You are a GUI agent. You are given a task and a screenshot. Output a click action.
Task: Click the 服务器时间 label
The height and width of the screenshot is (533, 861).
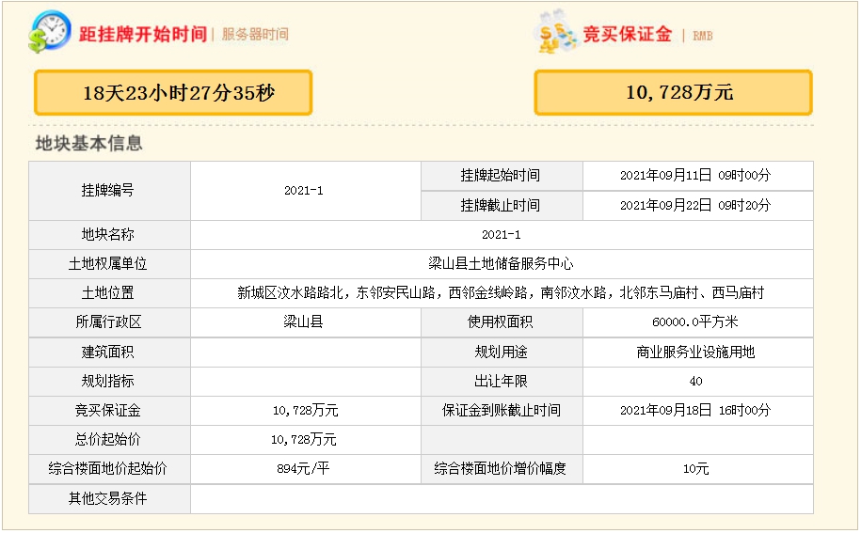[255, 35]
